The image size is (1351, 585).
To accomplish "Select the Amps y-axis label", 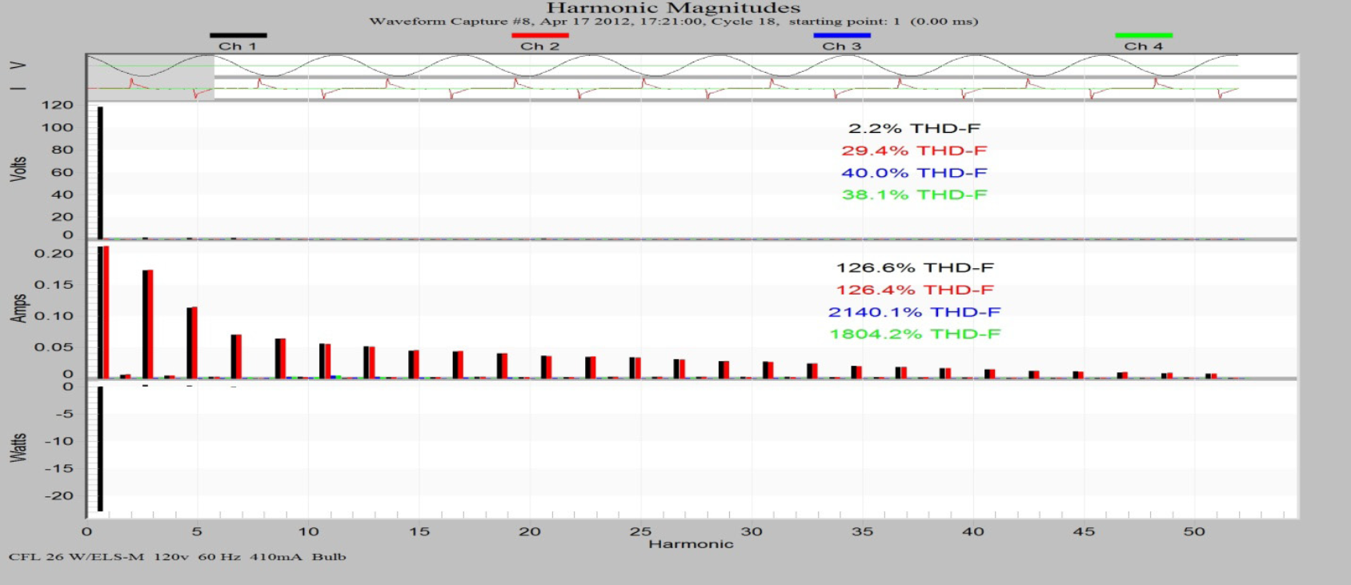I will coord(18,308).
